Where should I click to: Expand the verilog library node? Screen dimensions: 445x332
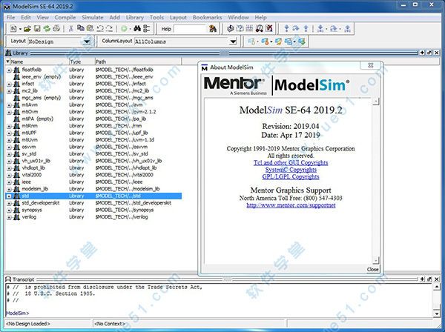click(9, 217)
